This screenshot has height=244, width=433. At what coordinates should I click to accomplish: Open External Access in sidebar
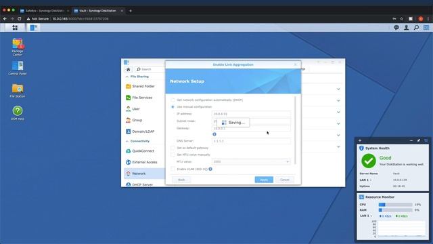144,162
